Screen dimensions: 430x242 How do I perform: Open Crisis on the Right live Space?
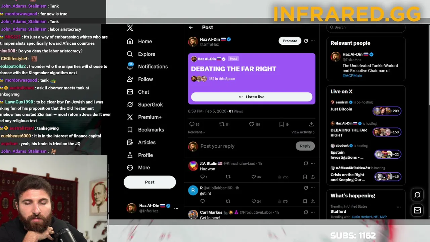pyautogui.click(x=348, y=177)
